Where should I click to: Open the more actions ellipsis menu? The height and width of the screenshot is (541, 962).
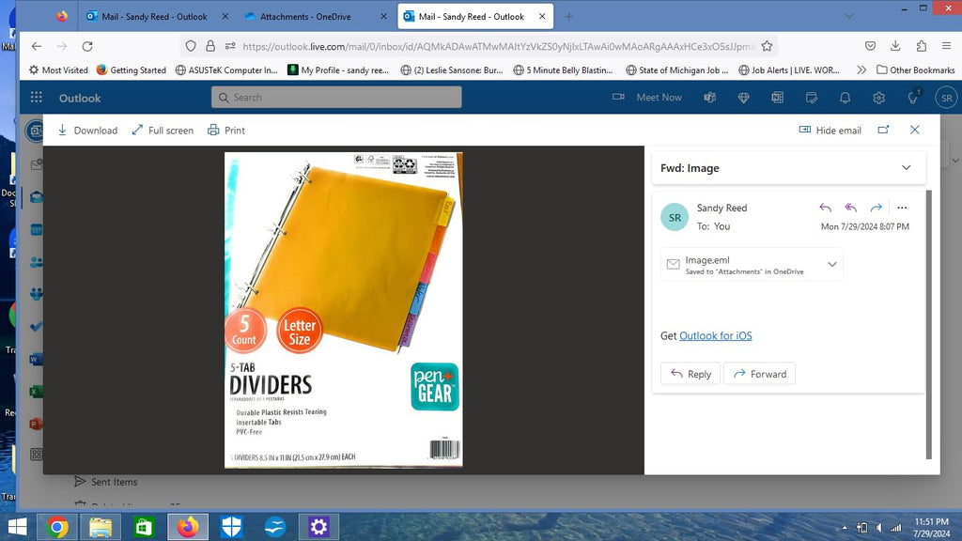902,208
